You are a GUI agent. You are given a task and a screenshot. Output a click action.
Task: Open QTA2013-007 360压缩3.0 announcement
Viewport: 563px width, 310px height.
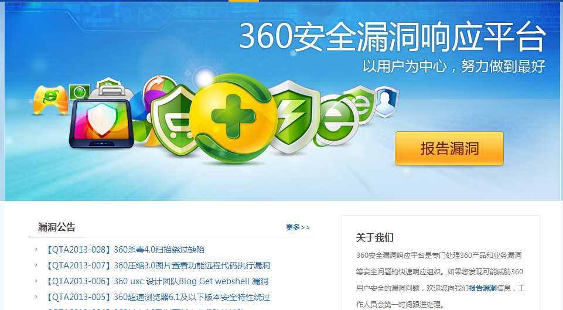coord(158,265)
